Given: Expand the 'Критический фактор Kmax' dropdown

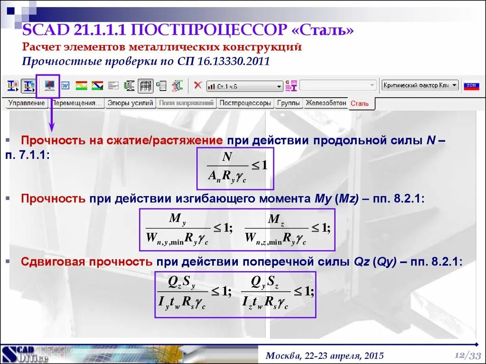Looking at the screenshot, I should pyautogui.click(x=420, y=85).
